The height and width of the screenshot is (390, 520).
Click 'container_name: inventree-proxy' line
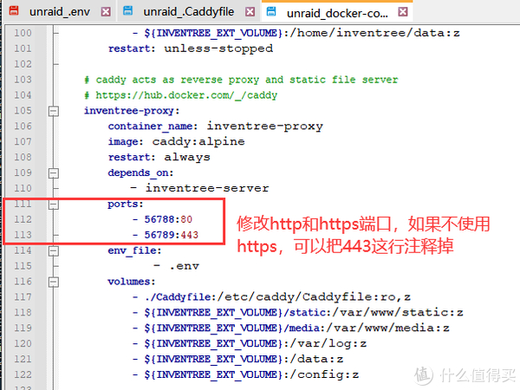coord(216,127)
